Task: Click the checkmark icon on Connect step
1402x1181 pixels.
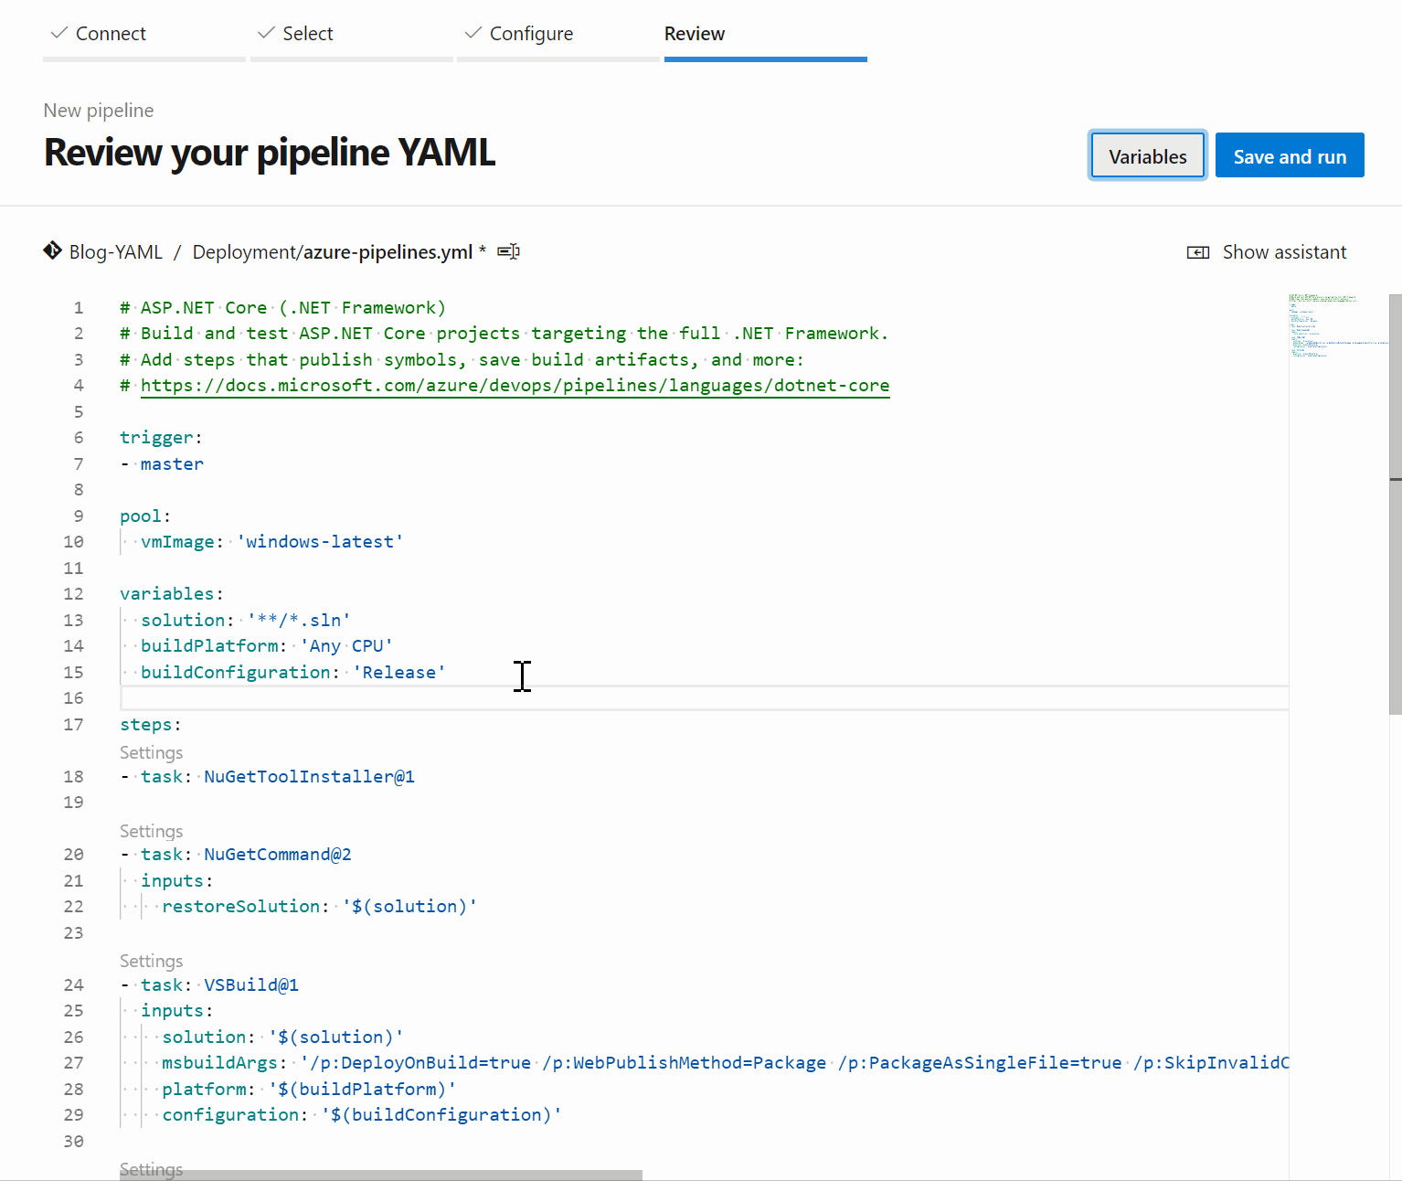Action: pyautogui.click(x=59, y=33)
